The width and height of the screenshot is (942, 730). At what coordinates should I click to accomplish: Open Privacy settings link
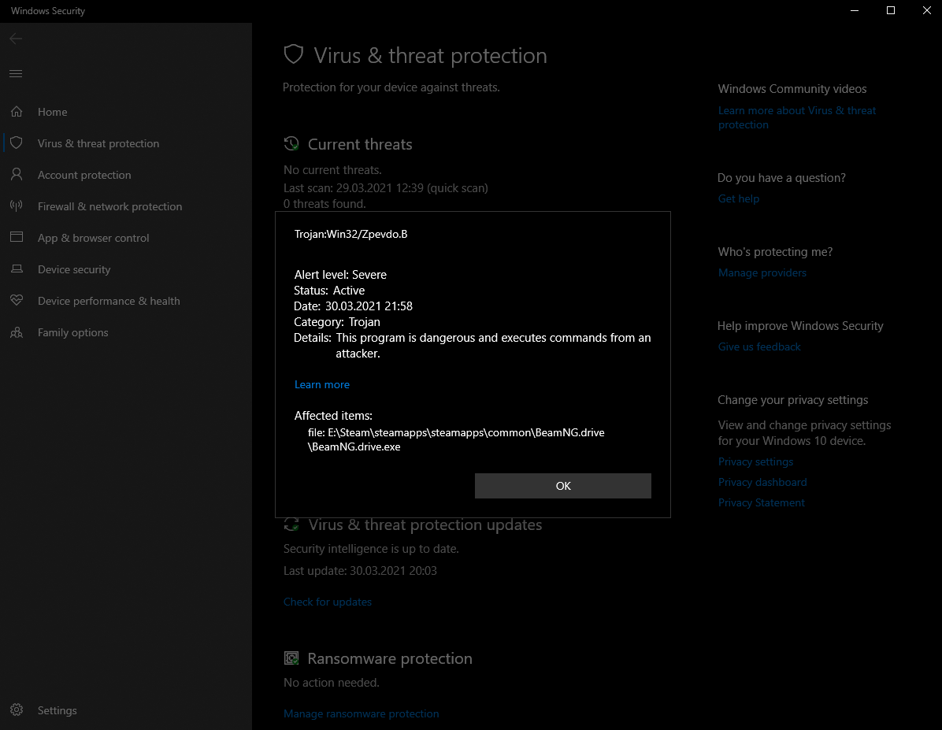click(x=755, y=461)
